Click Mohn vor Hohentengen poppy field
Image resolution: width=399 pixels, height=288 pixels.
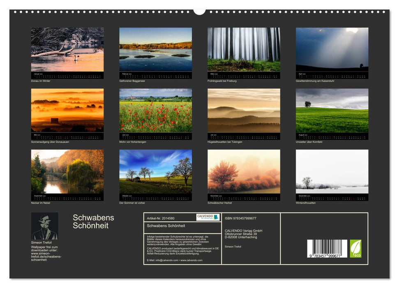click(x=155, y=111)
